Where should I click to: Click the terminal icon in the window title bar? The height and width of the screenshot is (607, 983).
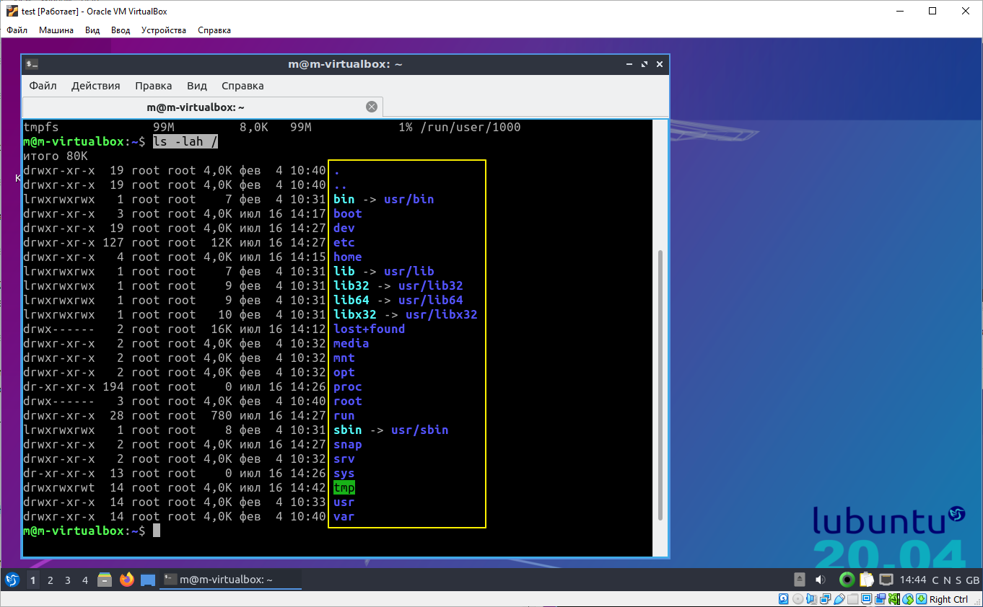(32, 64)
